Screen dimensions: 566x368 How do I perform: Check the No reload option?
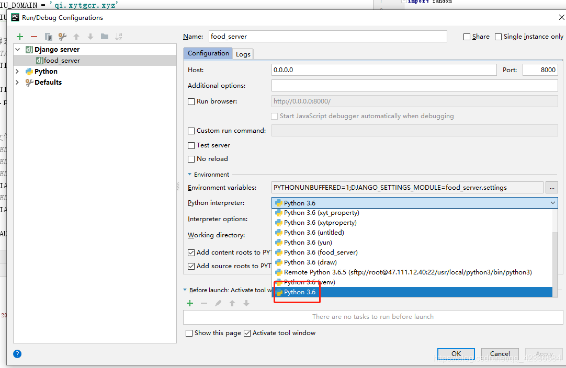191,159
